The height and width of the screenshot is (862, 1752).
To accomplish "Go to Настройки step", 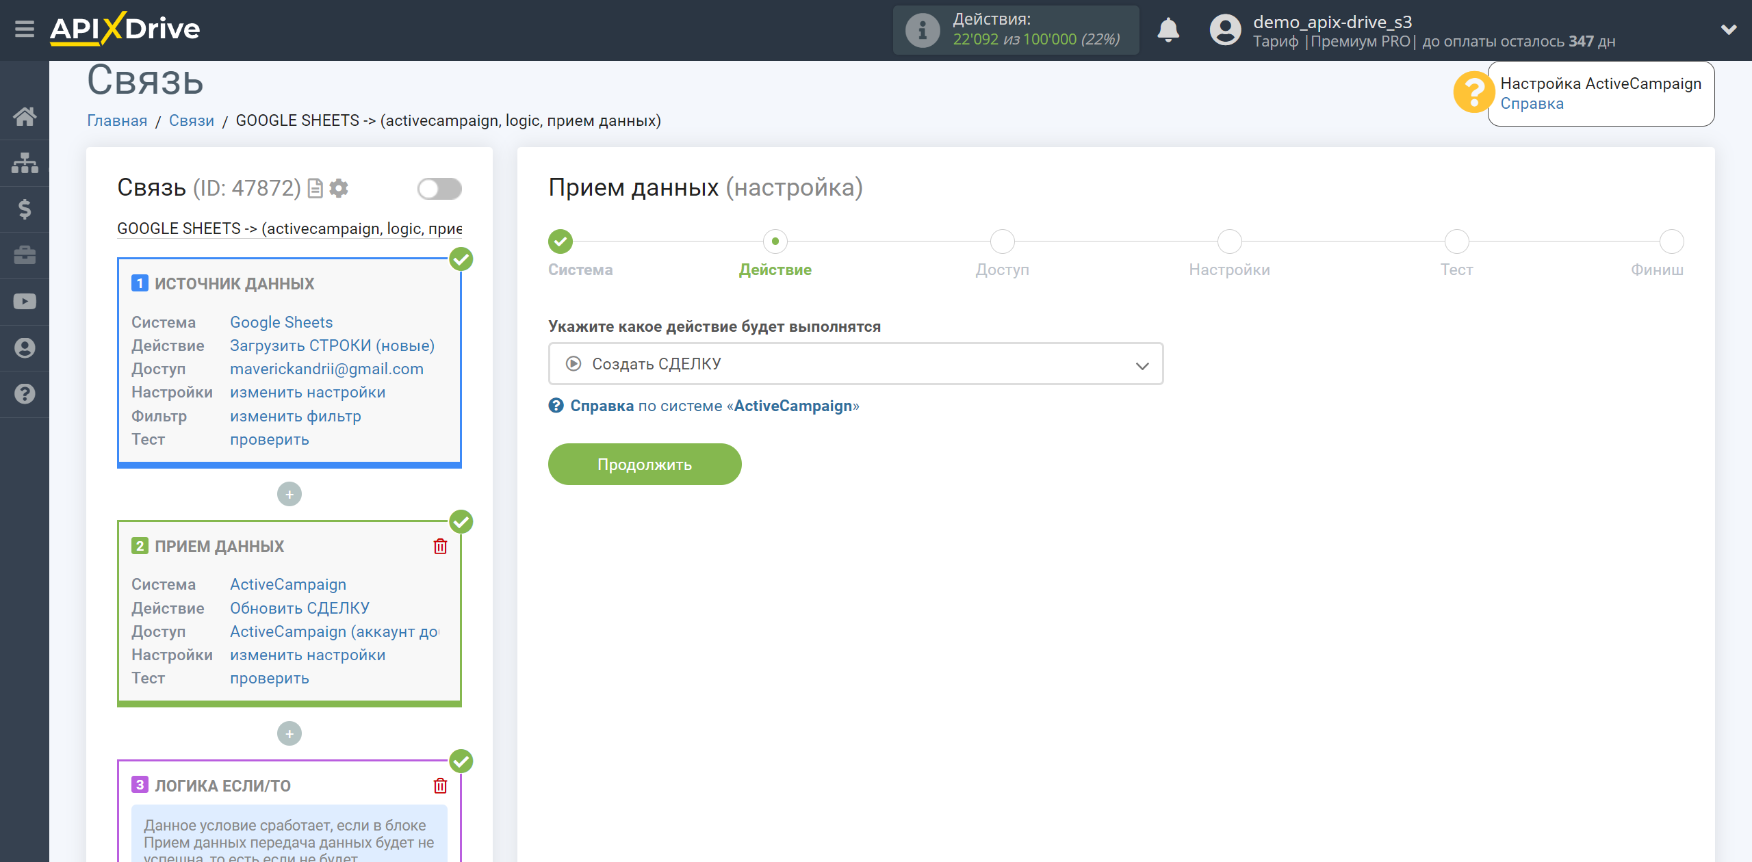I will tap(1229, 241).
